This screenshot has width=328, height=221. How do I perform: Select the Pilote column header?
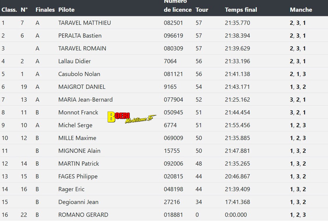click(66, 10)
